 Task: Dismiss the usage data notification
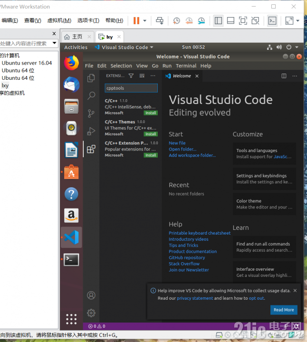(x=295, y=291)
